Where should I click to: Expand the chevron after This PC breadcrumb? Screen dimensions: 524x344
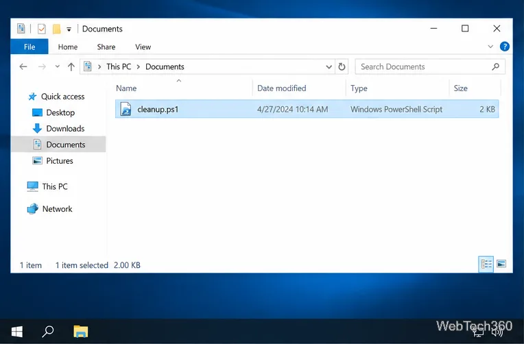138,66
